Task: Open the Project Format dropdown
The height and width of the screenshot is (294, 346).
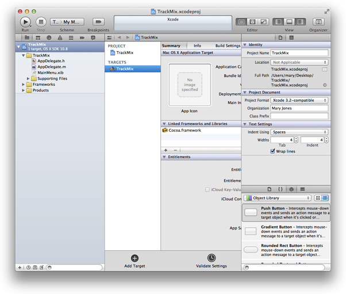Action: pyautogui.click(x=299, y=100)
